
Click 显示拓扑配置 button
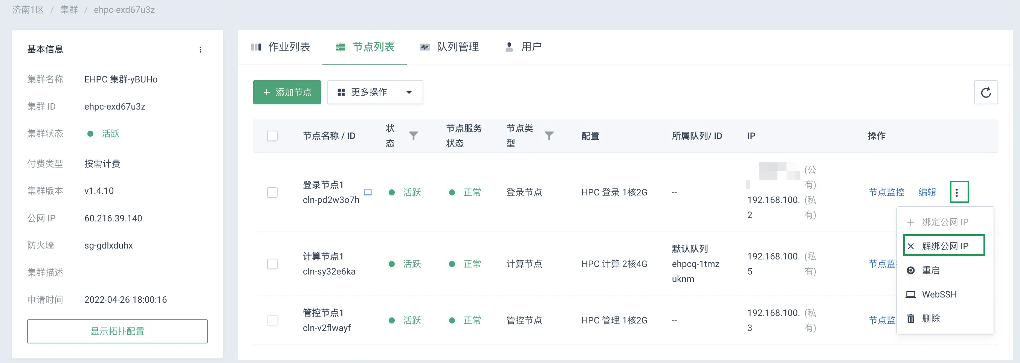tap(117, 331)
